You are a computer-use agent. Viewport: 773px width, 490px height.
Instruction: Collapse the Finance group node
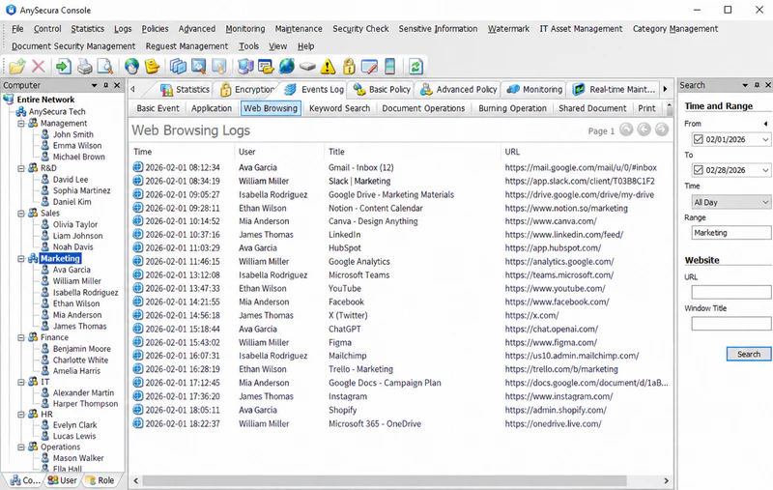tap(21, 337)
